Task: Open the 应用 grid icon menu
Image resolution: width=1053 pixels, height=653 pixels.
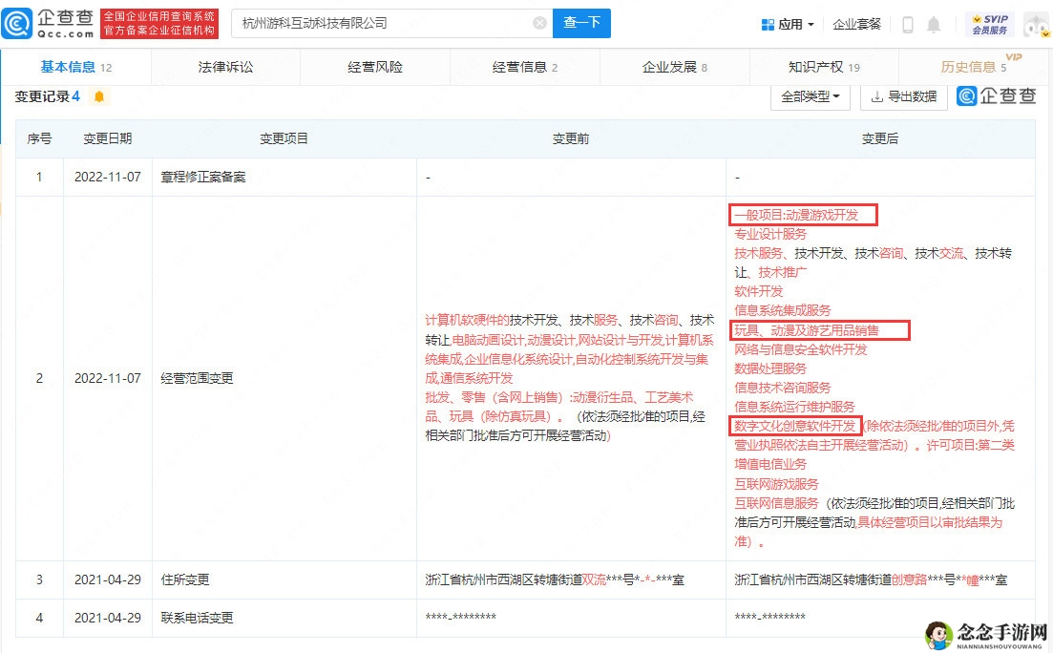Action: click(x=768, y=25)
